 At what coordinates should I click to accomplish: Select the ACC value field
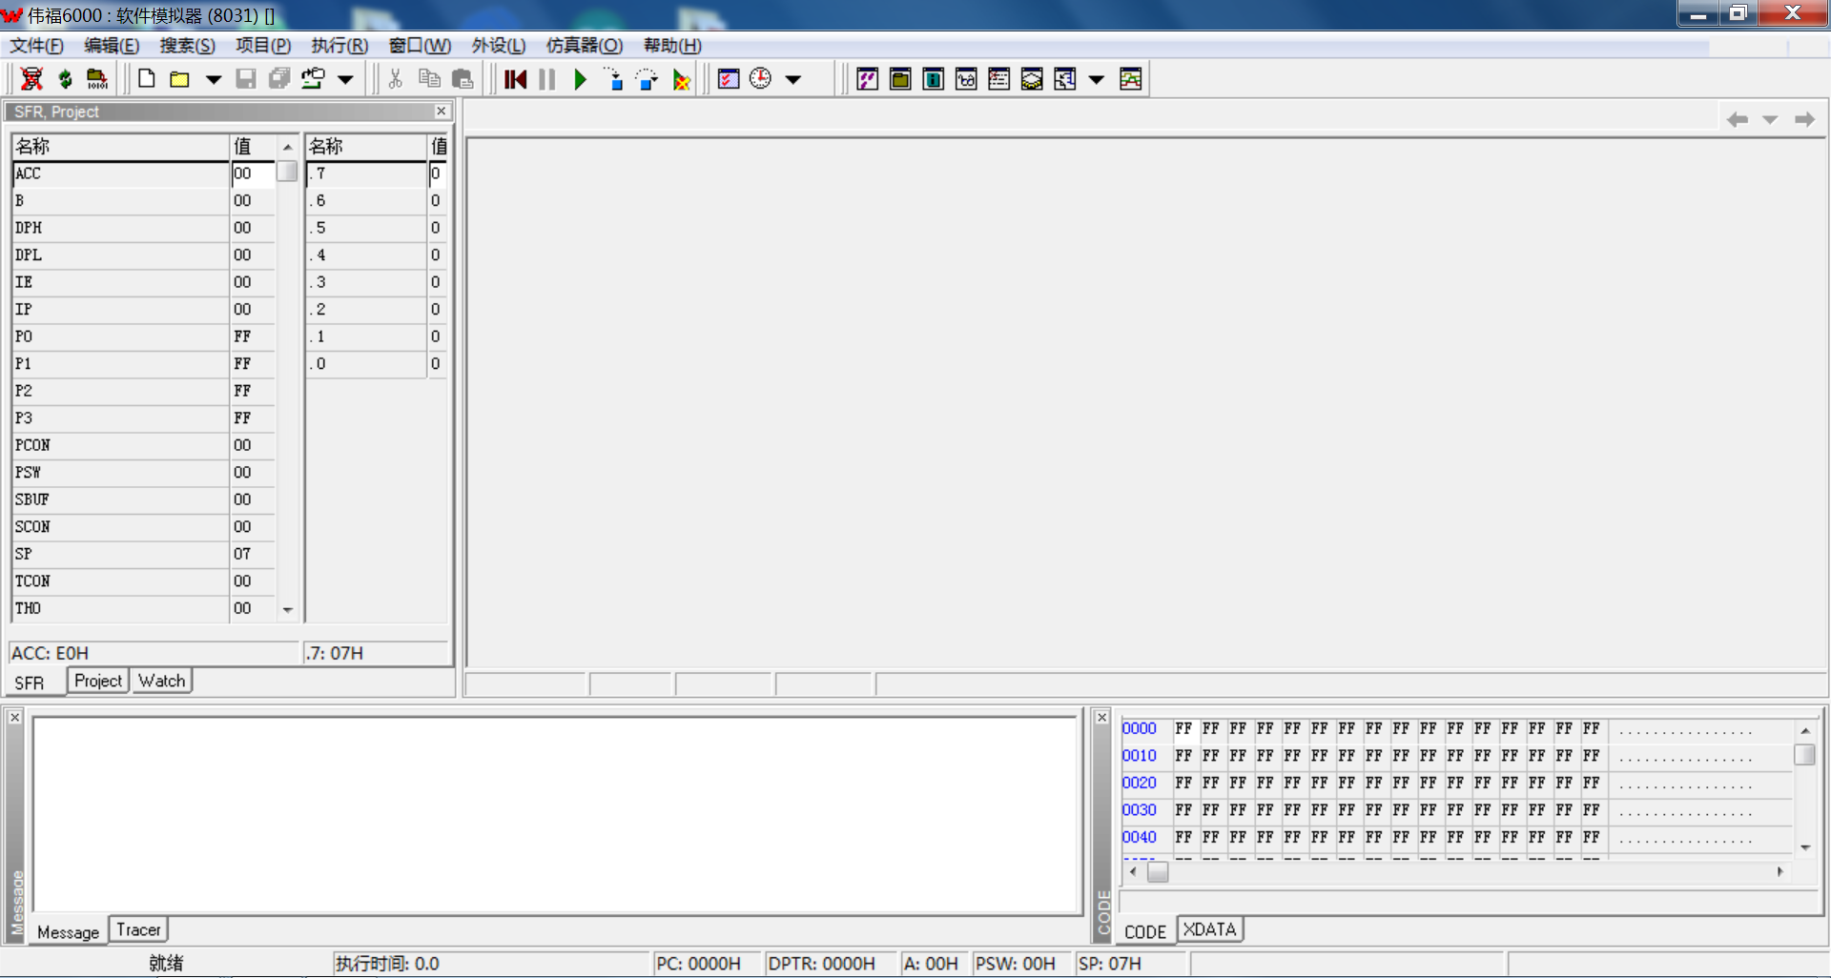point(252,173)
